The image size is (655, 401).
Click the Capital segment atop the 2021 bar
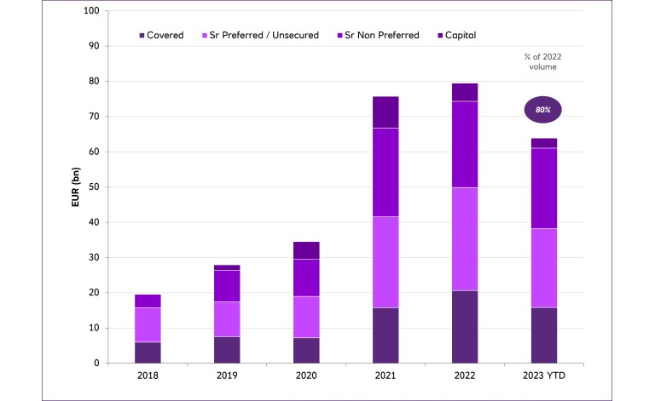point(385,112)
